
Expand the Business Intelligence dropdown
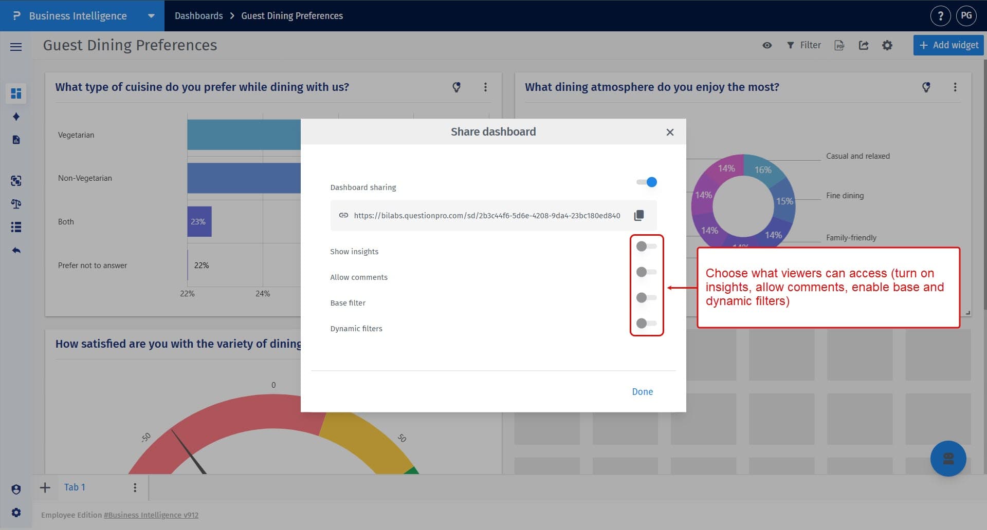151,16
